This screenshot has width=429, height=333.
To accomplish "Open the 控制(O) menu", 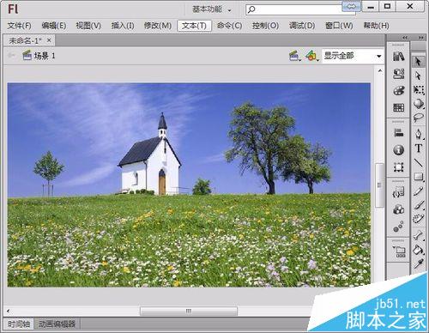I will [265, 26].
